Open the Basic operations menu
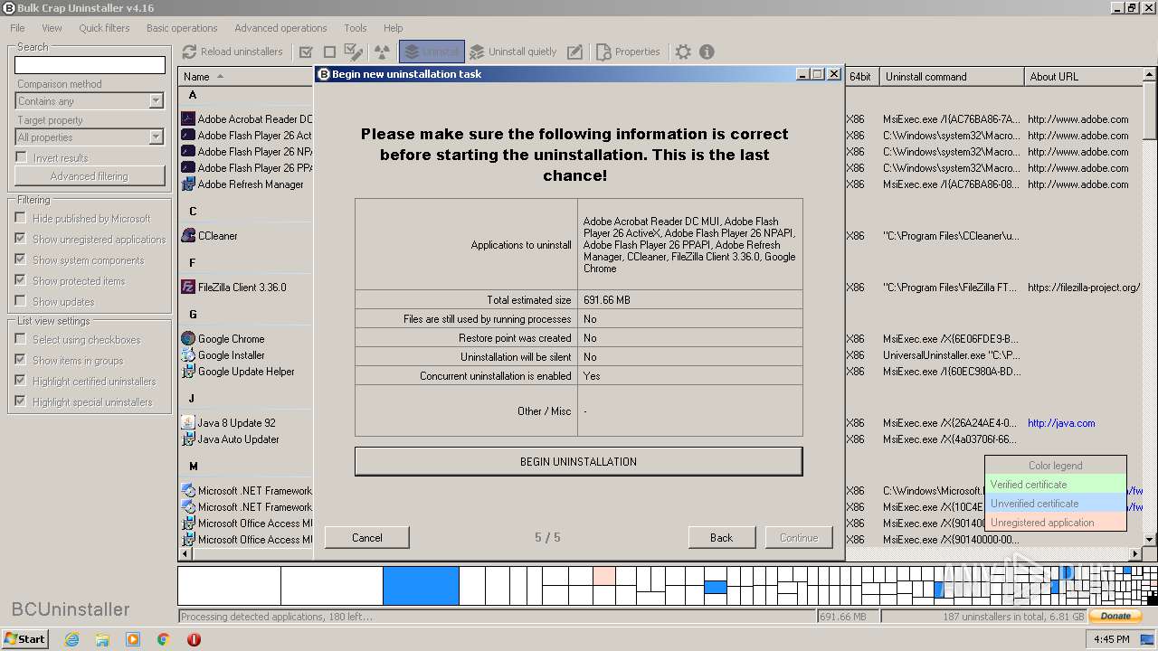Screen dimensions: 1158x651 point(182,28)
